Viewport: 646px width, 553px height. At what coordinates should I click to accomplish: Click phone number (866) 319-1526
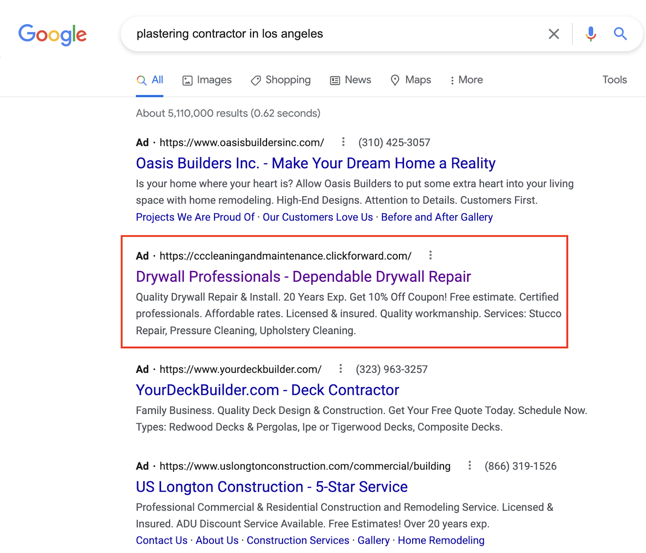coord(520,466)
